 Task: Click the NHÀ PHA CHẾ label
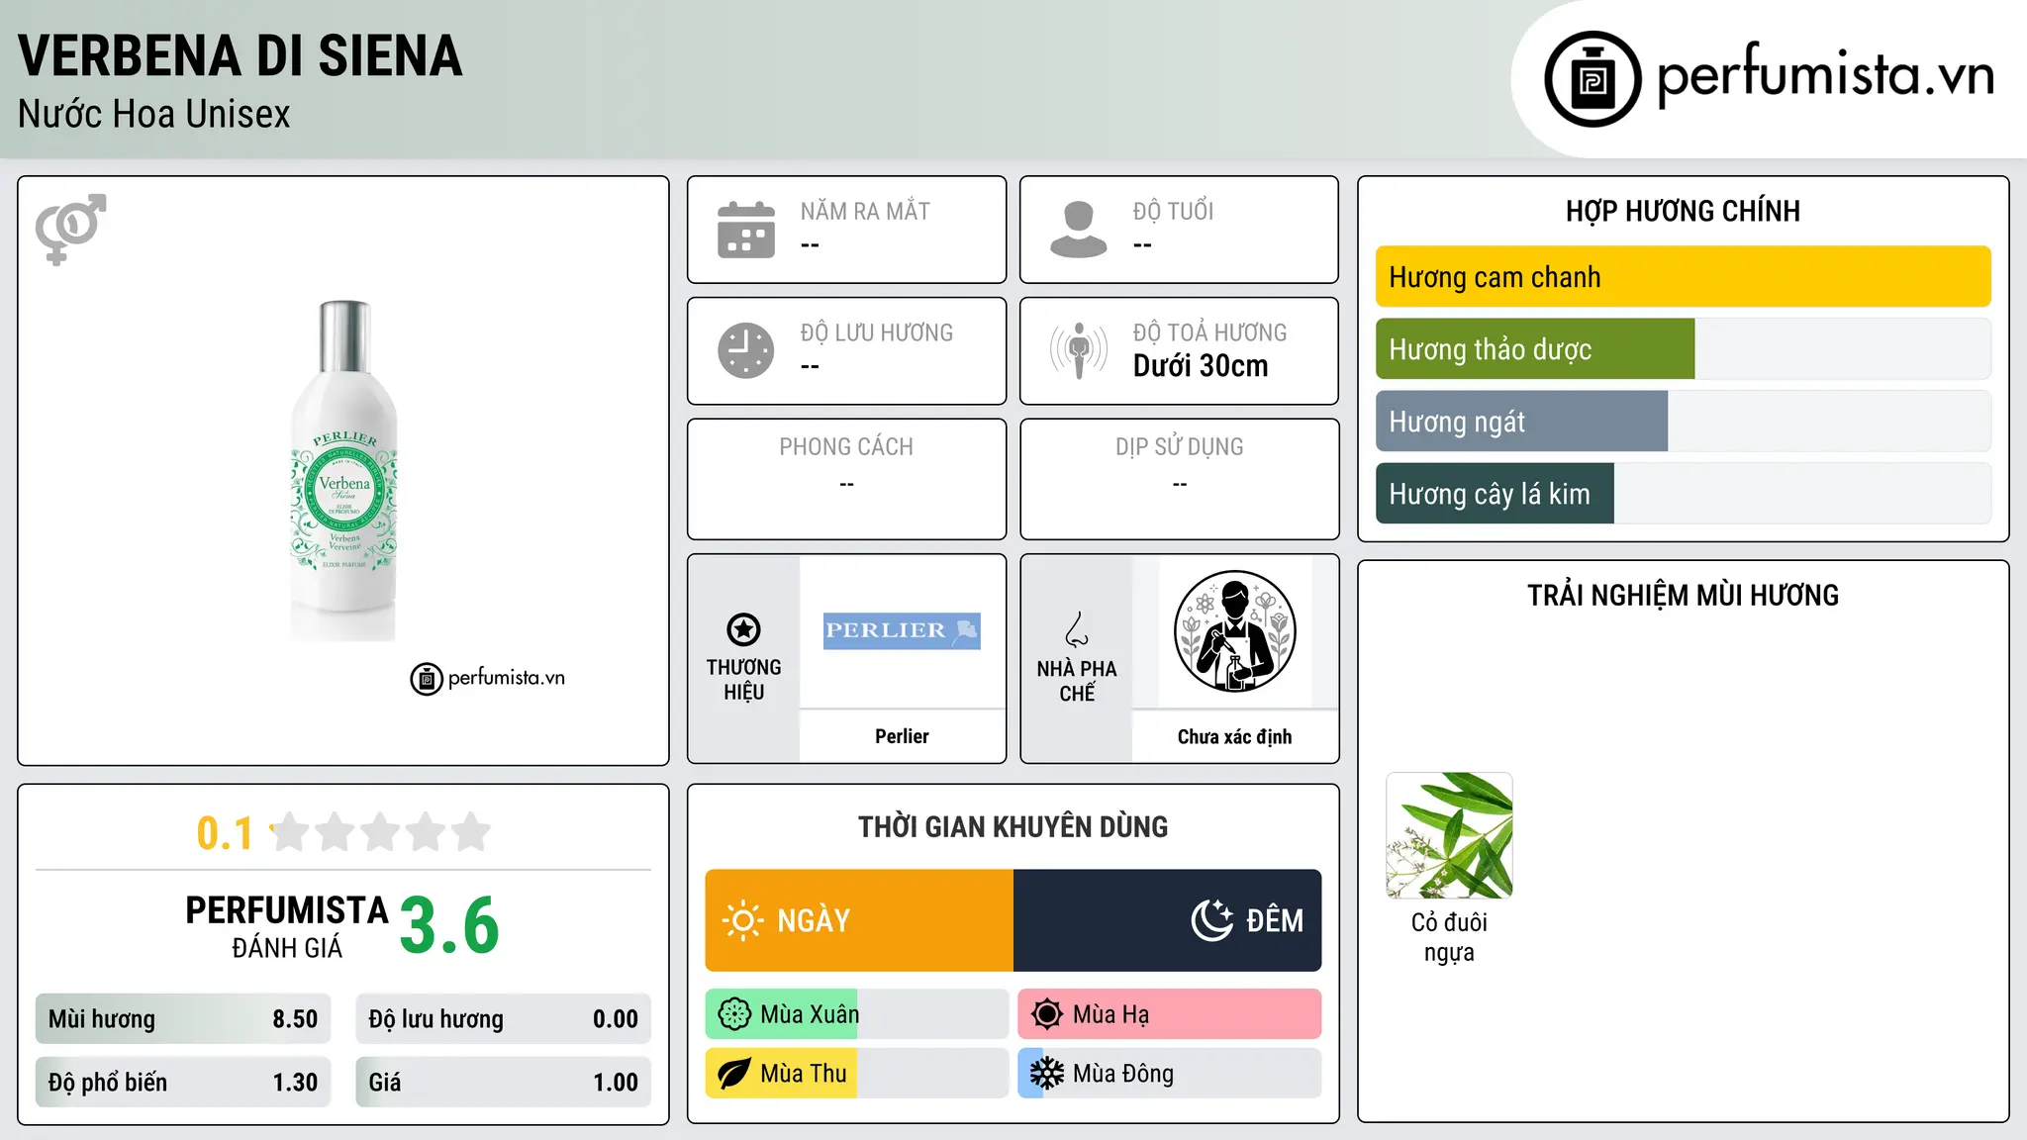[x=1077, y=681]
